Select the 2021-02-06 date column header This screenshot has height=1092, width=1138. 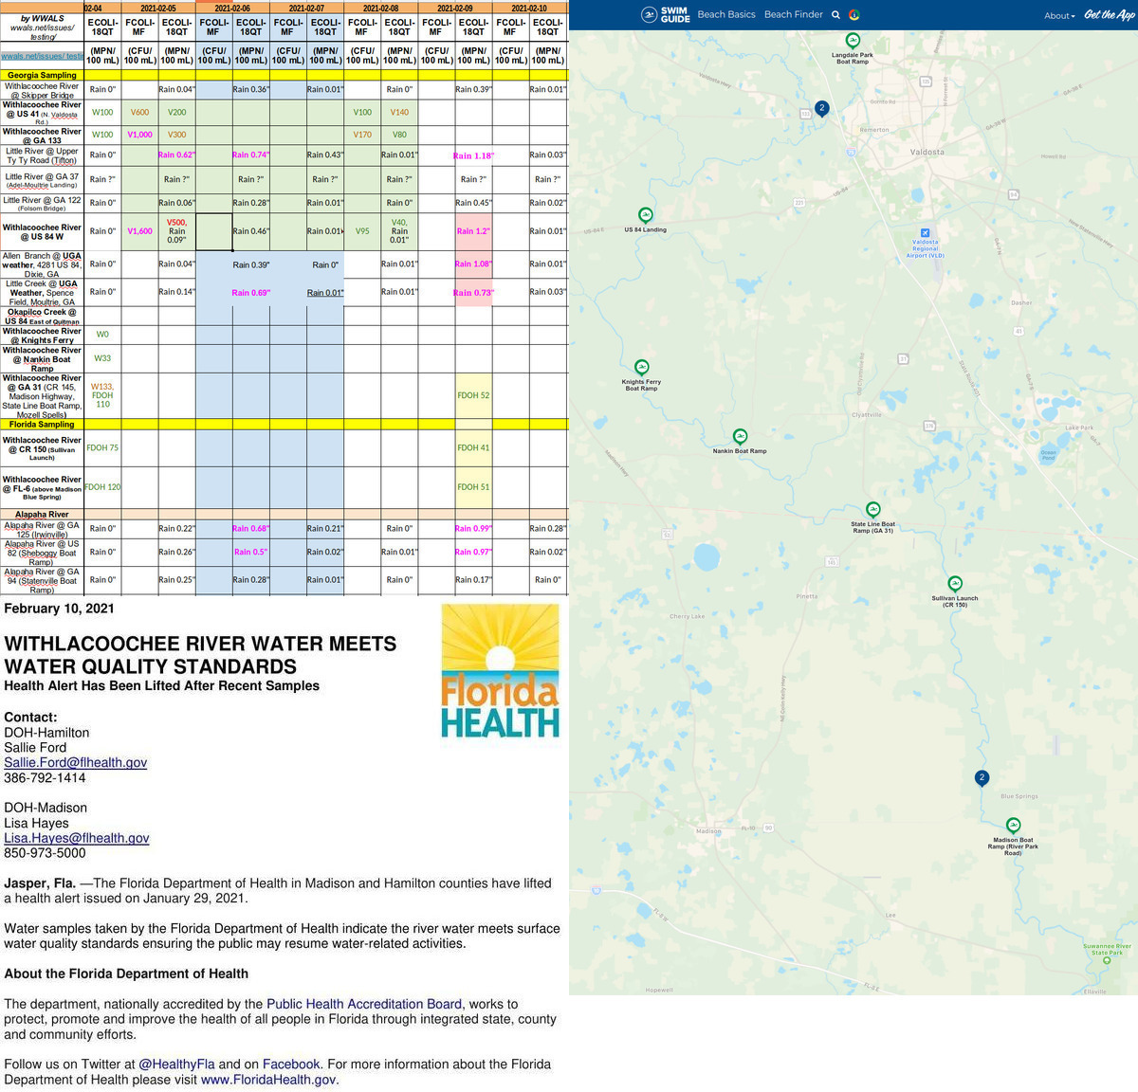tap(232, 8)
